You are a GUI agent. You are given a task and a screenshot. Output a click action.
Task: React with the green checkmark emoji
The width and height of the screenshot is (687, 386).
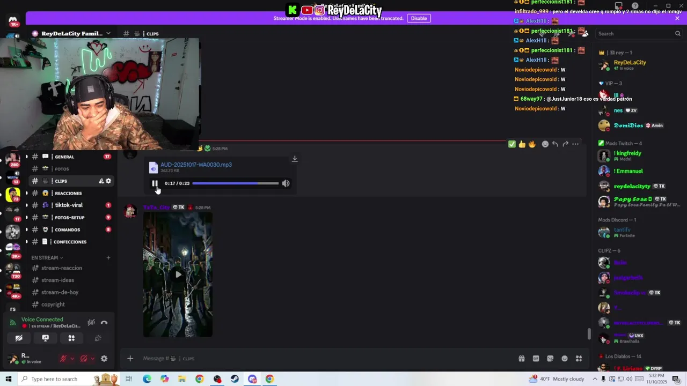(x=511, y=144)
